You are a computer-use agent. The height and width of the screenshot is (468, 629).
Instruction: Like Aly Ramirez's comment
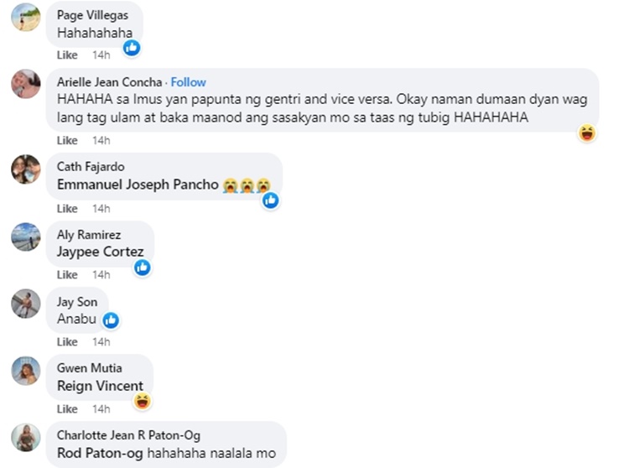tap(67, 275)
